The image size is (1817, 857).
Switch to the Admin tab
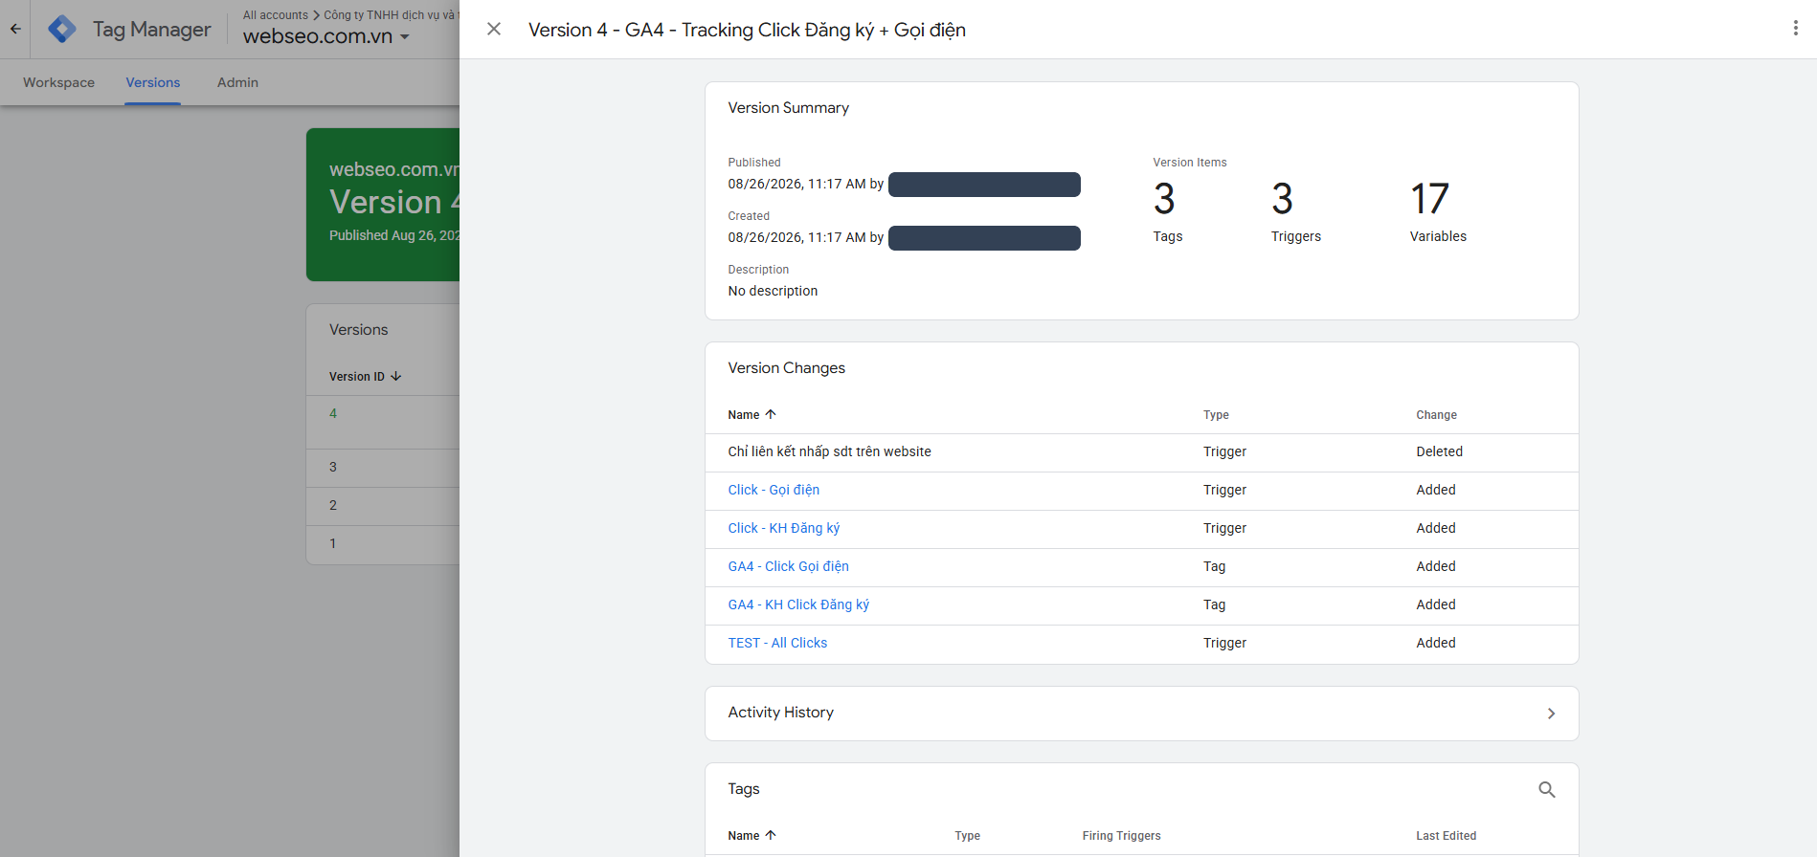[x=237, y=82]
